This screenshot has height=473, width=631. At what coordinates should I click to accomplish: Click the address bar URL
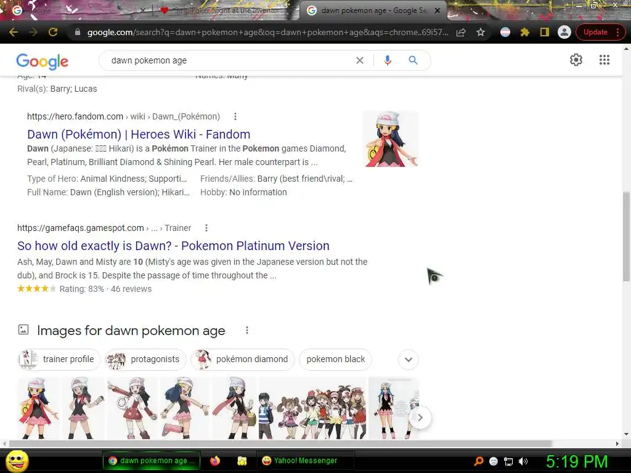(267, 32)
